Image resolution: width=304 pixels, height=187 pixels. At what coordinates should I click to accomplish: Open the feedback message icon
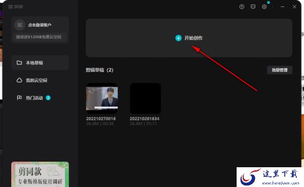coord(253,7)
